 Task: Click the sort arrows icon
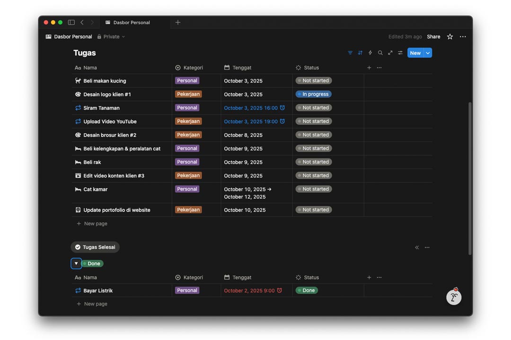coord(360,53)
